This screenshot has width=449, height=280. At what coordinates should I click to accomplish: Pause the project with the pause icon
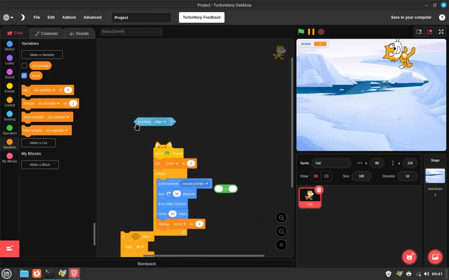tap(311, 32)
